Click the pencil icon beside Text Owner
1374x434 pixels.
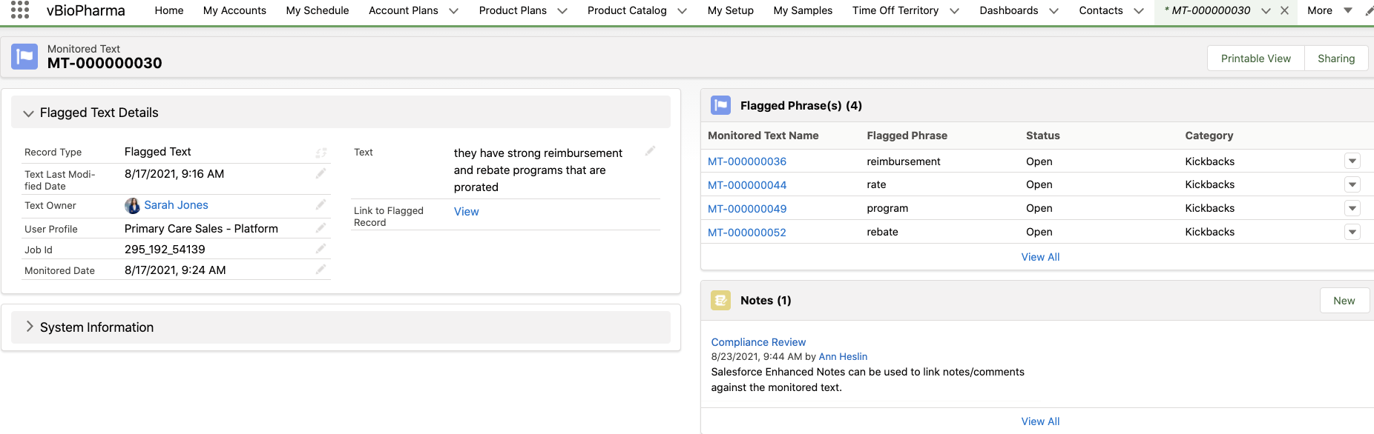(x=321, y=204)
